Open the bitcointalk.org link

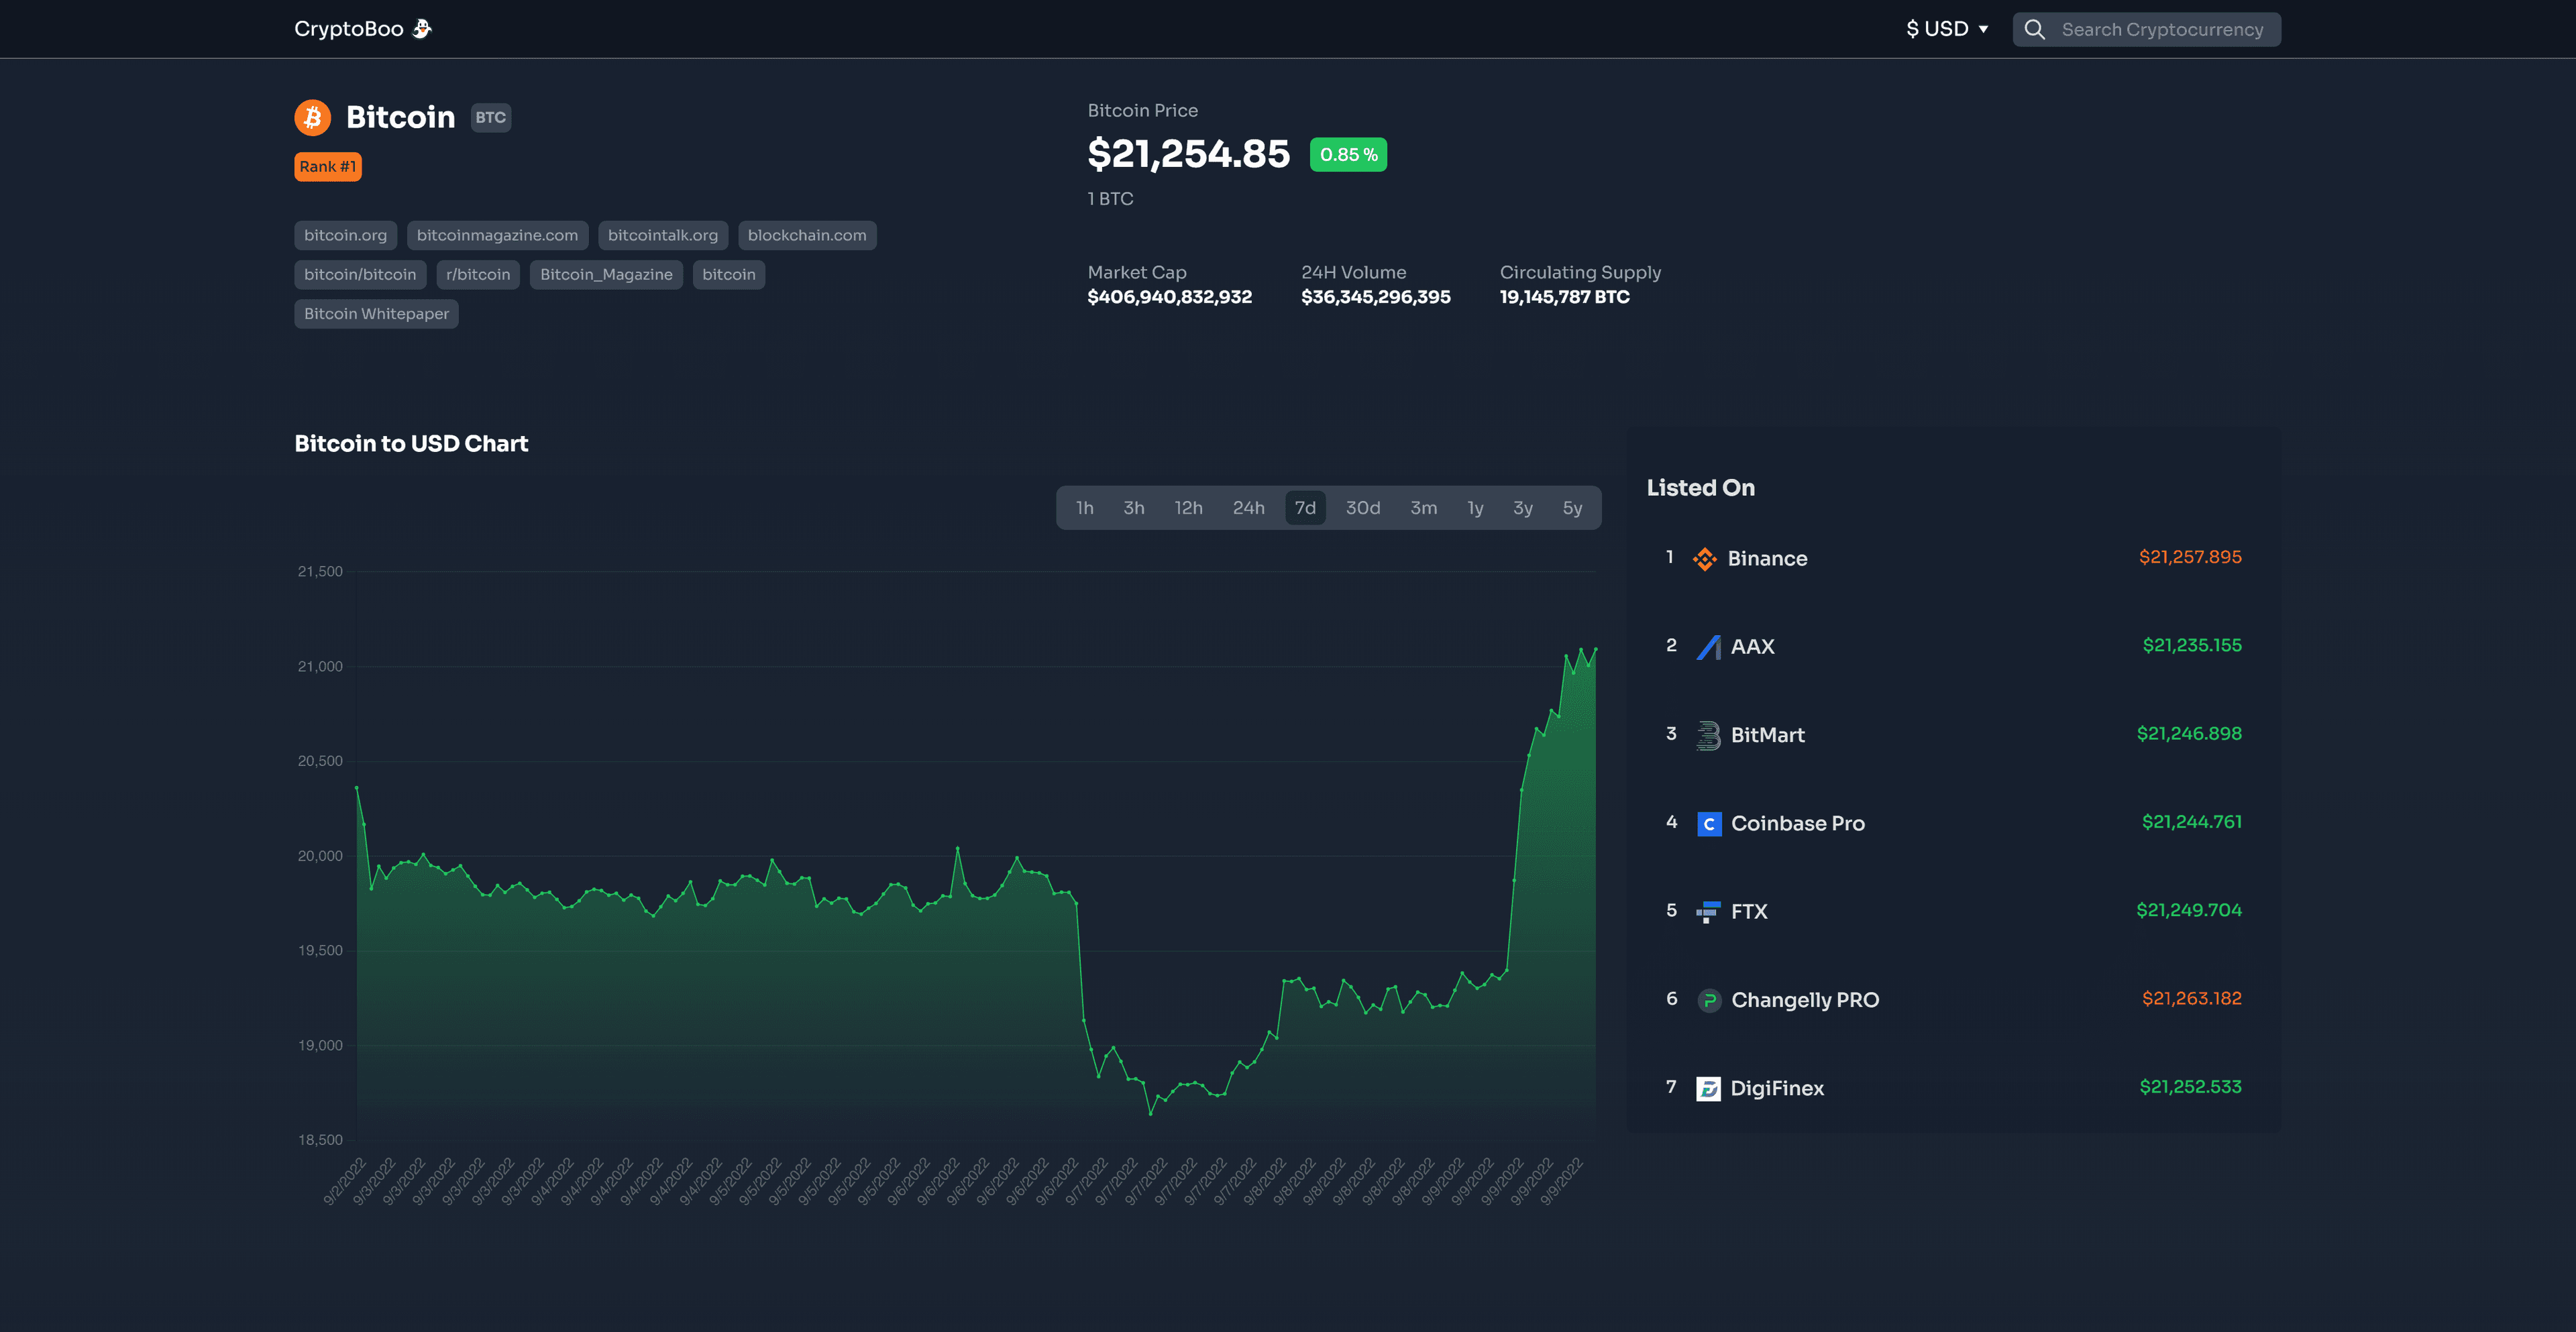662,235
